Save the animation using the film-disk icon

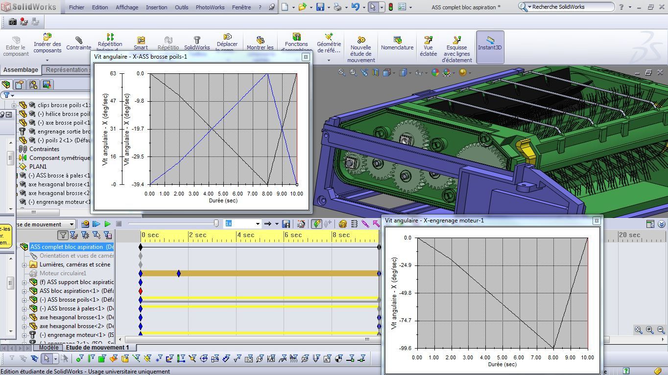click(x=286, y=224)
